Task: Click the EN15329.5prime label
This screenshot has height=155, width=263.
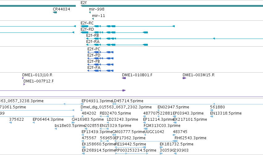Action: pyautogui.click(x=116, y=126)
